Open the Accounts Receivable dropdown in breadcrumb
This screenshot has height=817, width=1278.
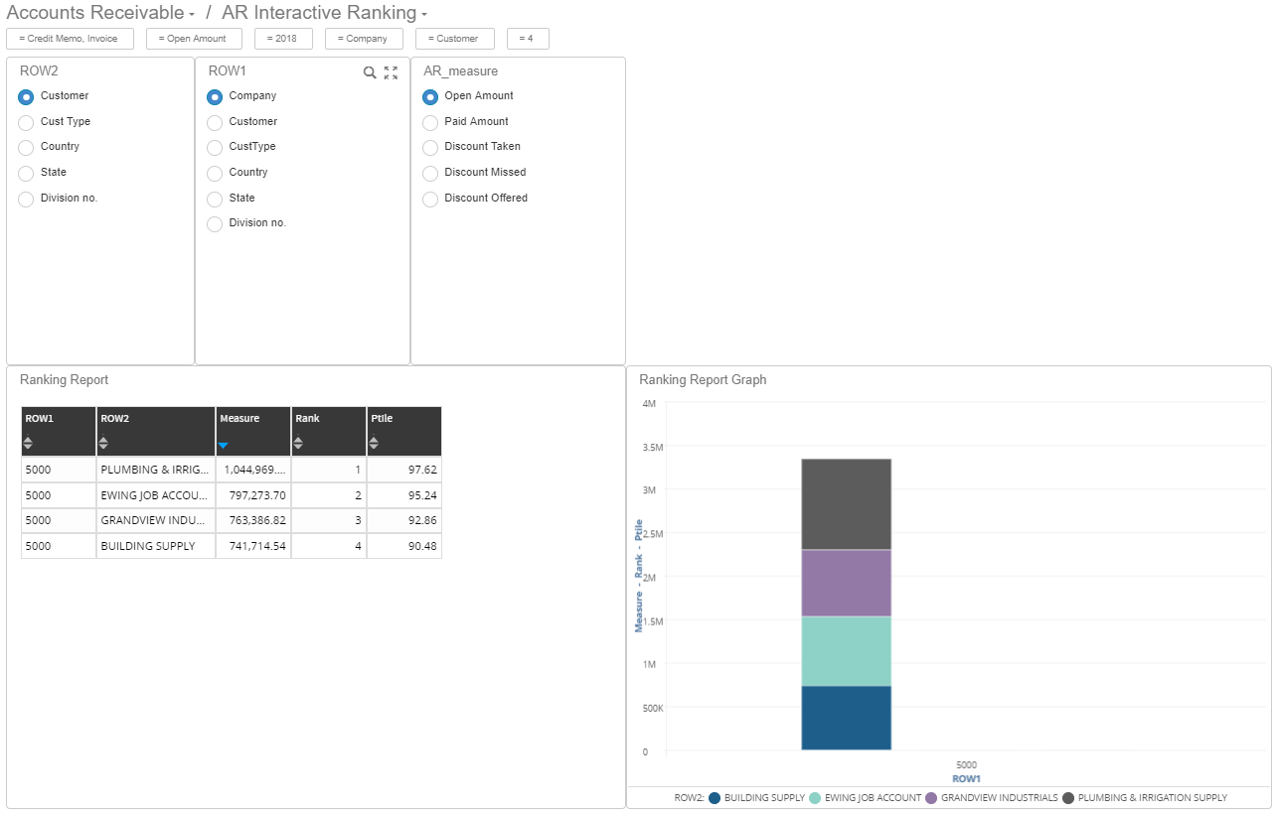(x=192, y=15)
